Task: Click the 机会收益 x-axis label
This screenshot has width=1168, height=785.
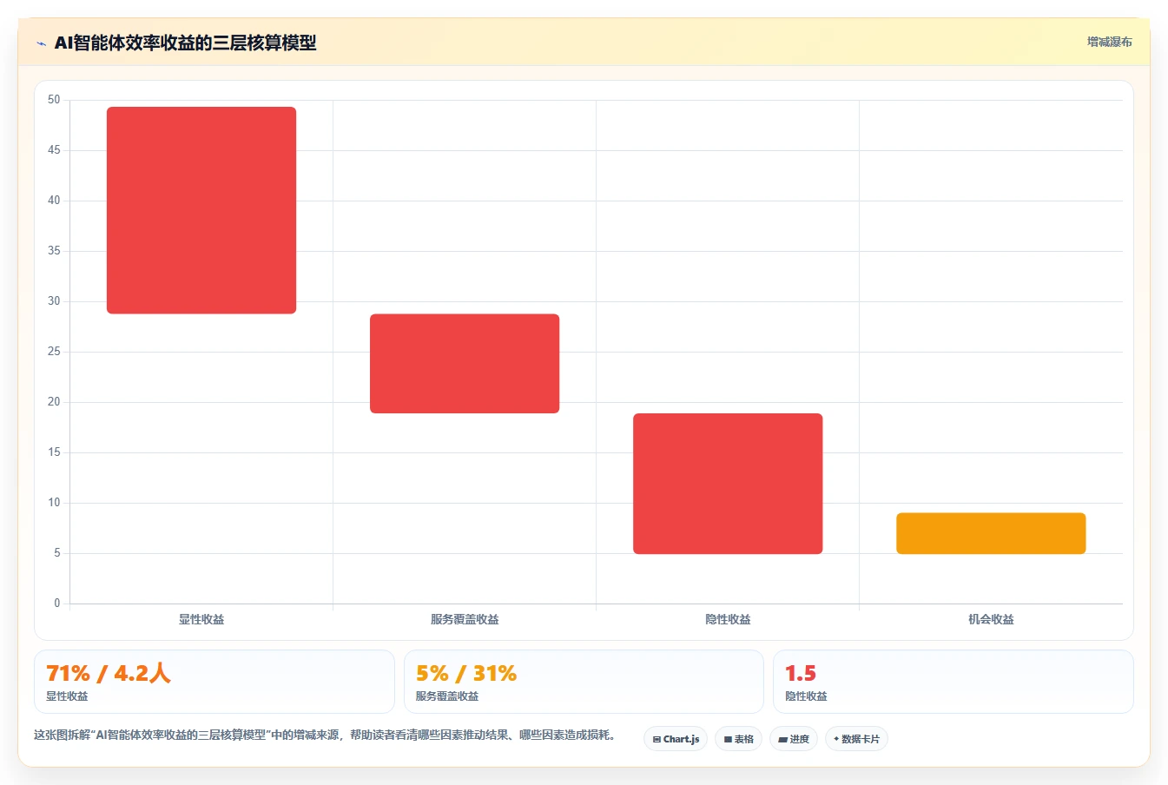Action: point(991,619)
